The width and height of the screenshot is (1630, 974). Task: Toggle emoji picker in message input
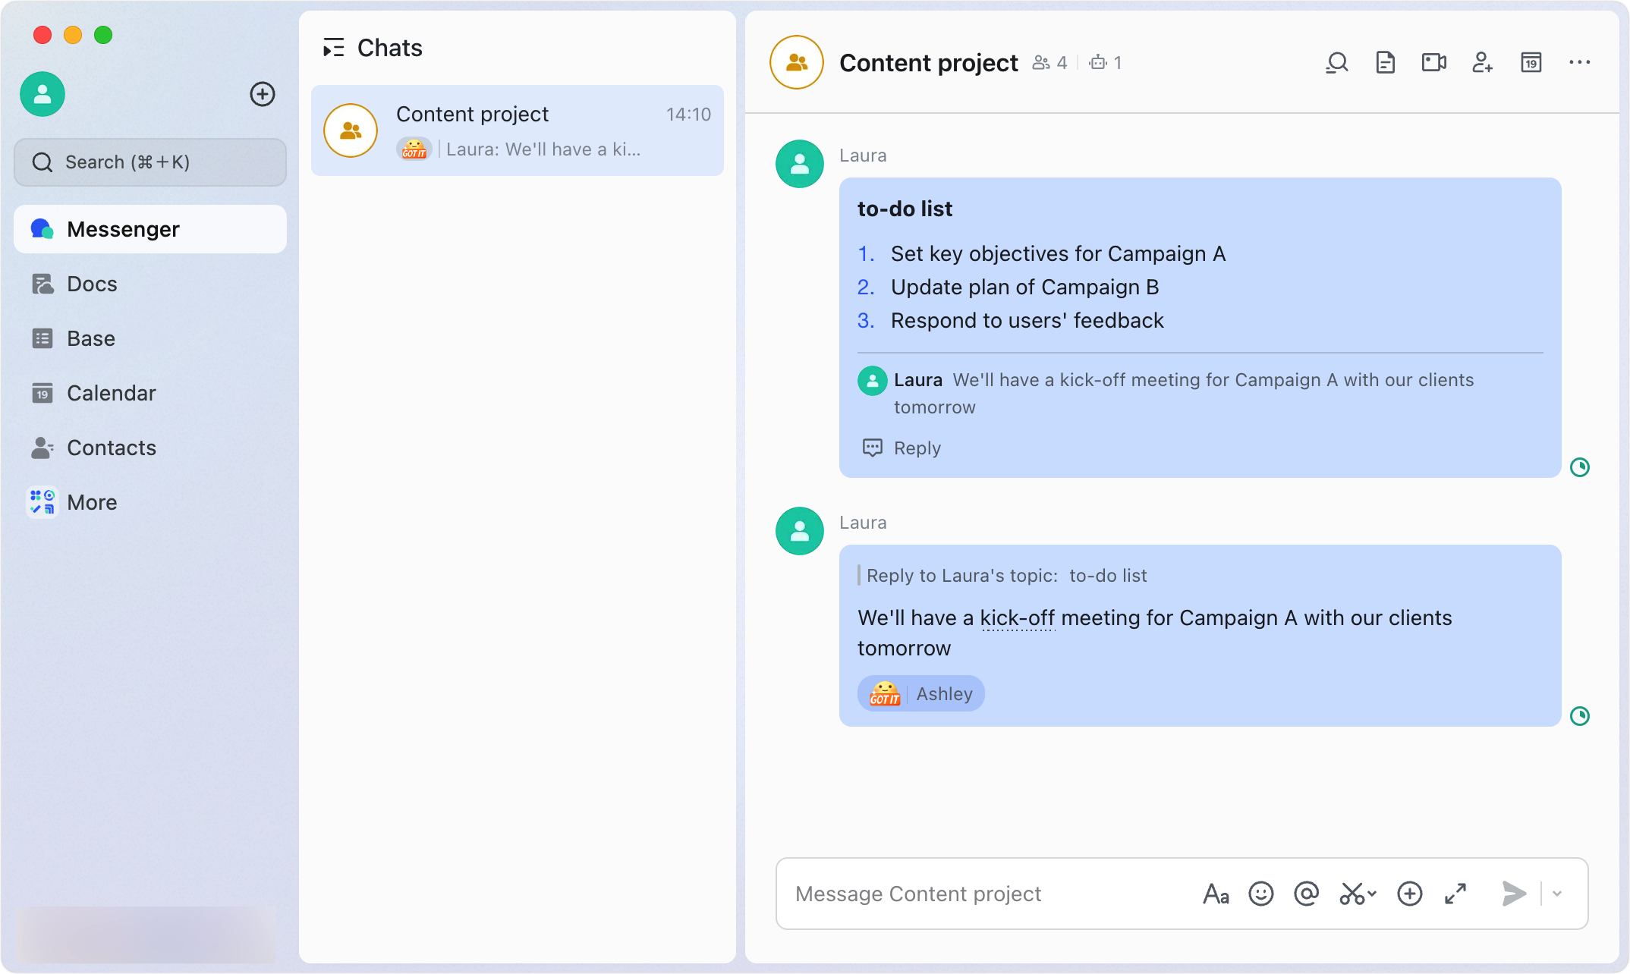point(1261,893)
